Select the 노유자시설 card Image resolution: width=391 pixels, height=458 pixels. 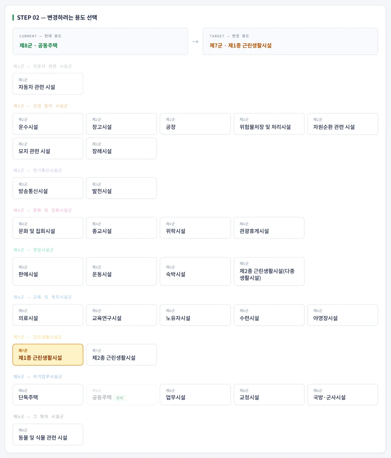[195, 315]
